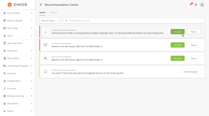Click the Zinier logo in the sidebar

pyautogui.click(x=17, y=5)
